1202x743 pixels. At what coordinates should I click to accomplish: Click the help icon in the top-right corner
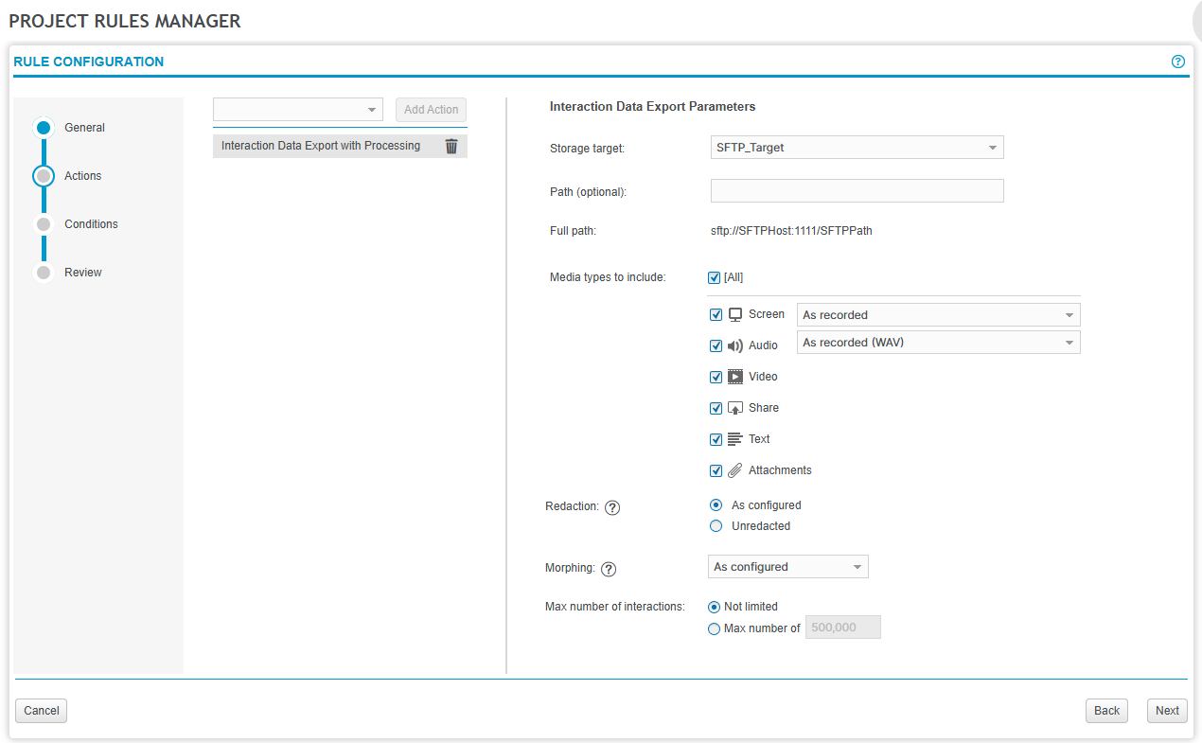pyautogui.click(x=1177, y=61)
